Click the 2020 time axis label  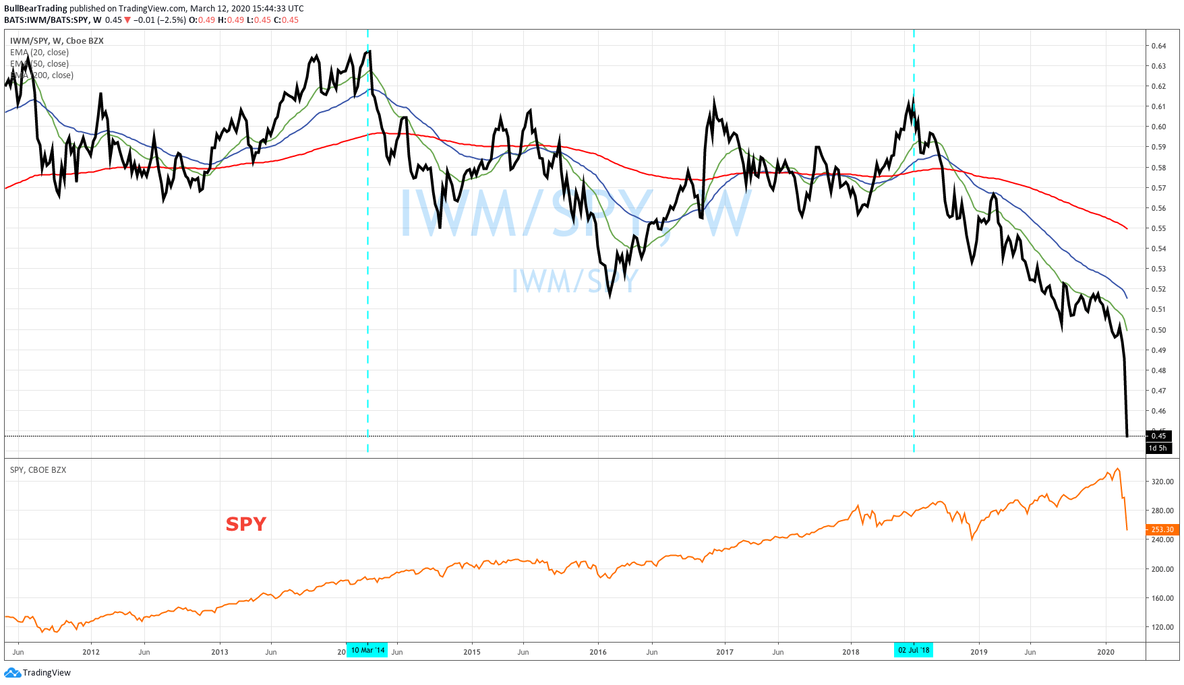1106,652
